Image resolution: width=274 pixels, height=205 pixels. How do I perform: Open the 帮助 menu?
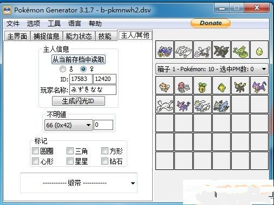click(95, 24)
